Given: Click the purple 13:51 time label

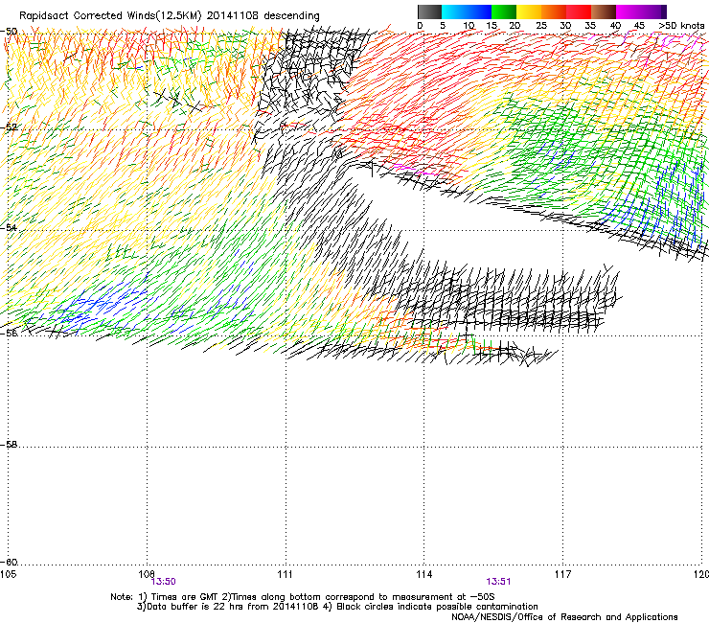Looking at the screenshot, I should point(498,582).
